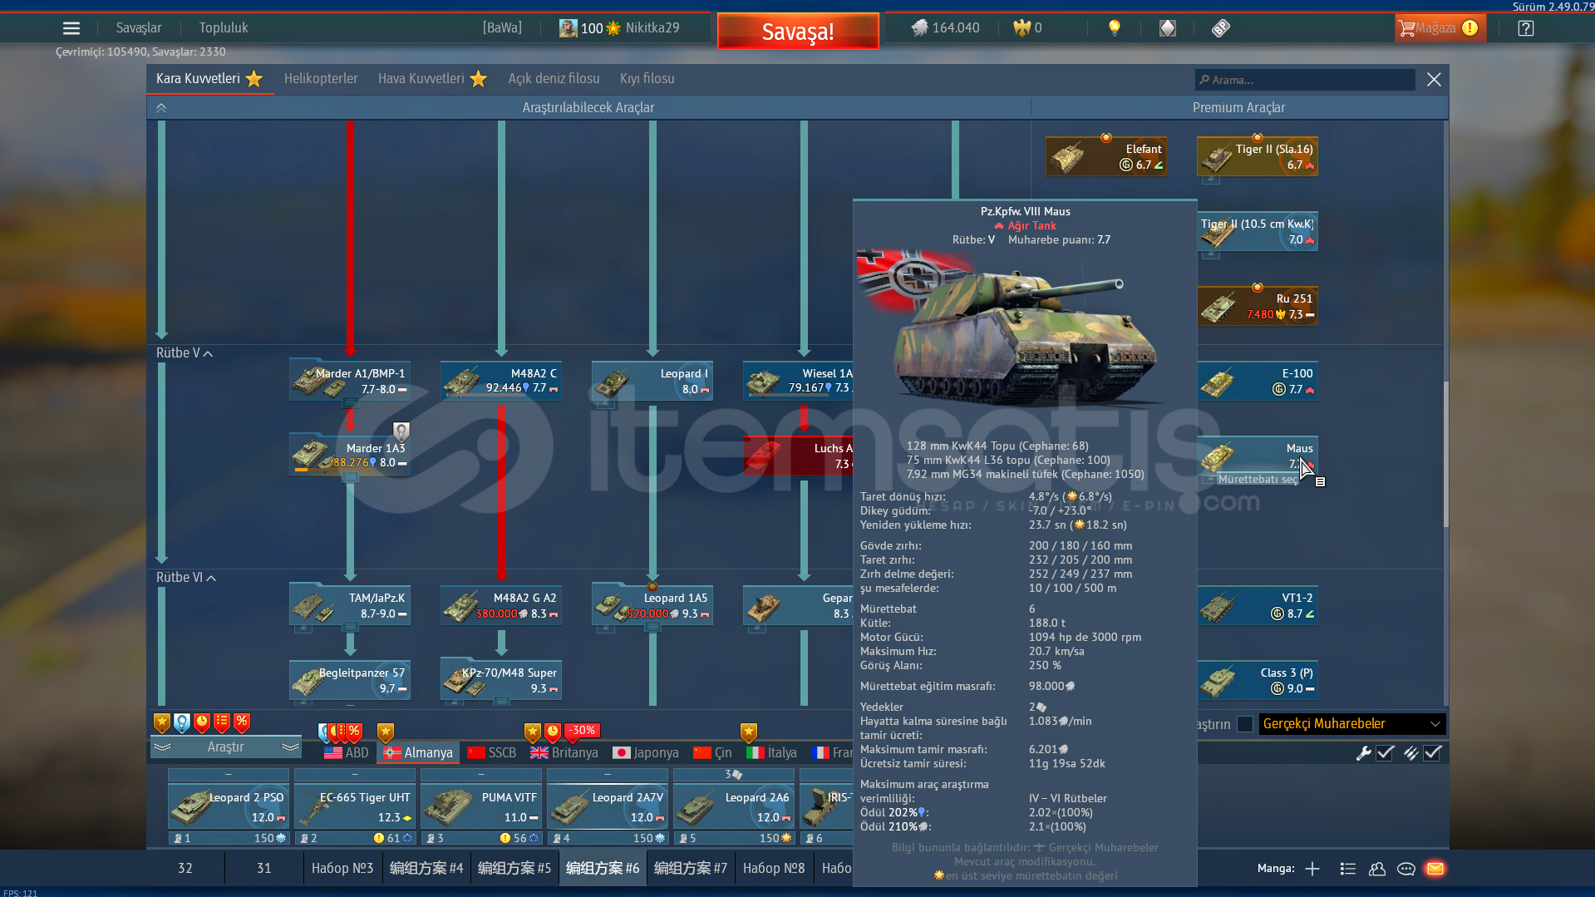
Task: Expand the left chevron on Araştır bar
Action: 162,747
